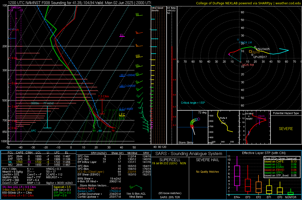Click the Supercell = 3.5 composite value

(62, 187)
